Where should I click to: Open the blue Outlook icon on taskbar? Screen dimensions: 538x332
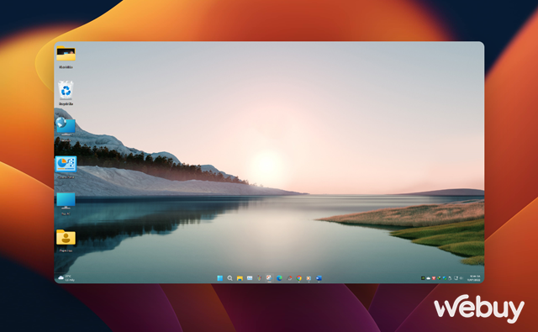pyautogui.click(x=319, y=278)
